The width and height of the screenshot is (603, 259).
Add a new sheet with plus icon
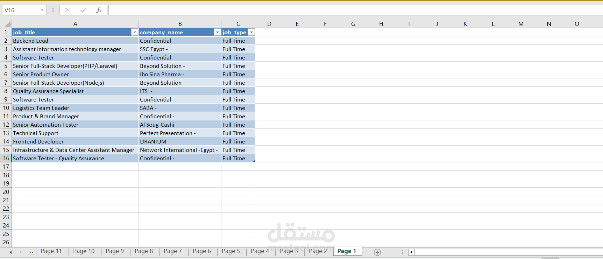click(377, 252)
